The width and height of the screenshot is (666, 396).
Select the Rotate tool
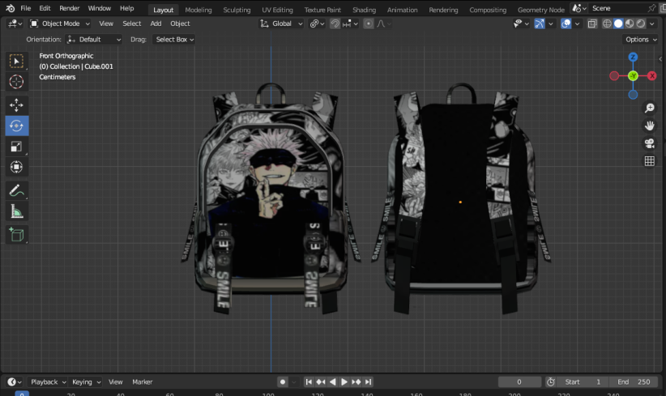tap(16, 126)
